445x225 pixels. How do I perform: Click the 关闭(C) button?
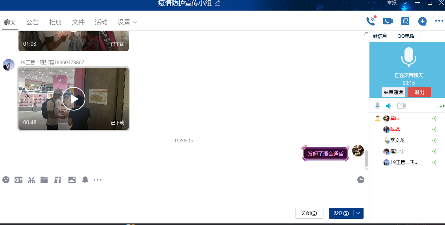point(309,213)
